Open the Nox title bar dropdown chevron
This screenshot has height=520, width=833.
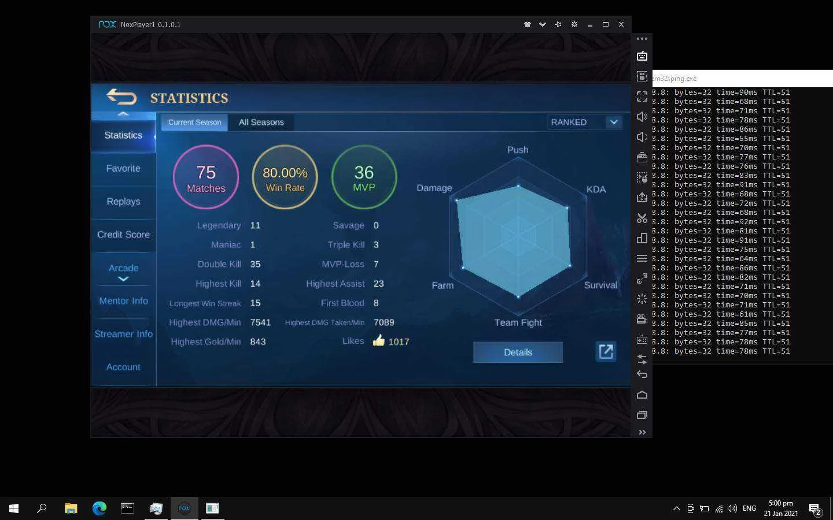pos(543,24)
